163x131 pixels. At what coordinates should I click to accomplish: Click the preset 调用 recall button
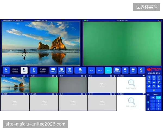pos(158,98)
